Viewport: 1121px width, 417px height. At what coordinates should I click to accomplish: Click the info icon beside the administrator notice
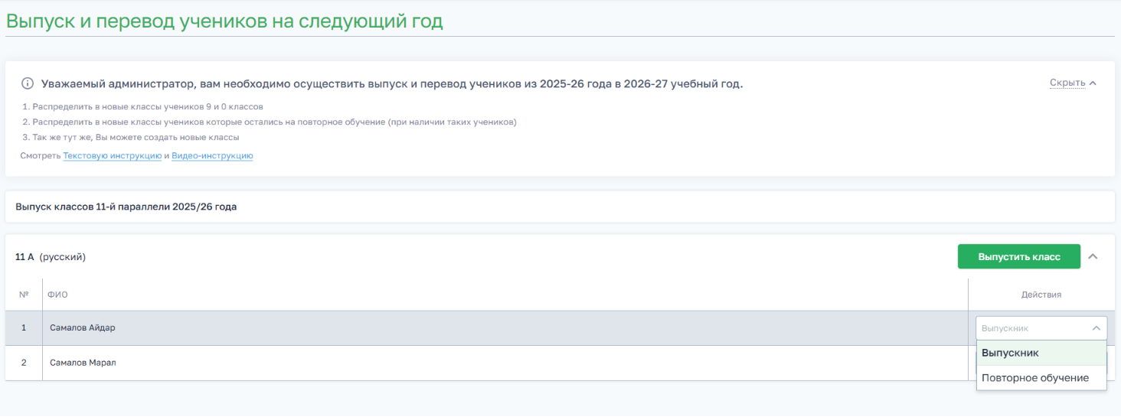pos(28,83)
